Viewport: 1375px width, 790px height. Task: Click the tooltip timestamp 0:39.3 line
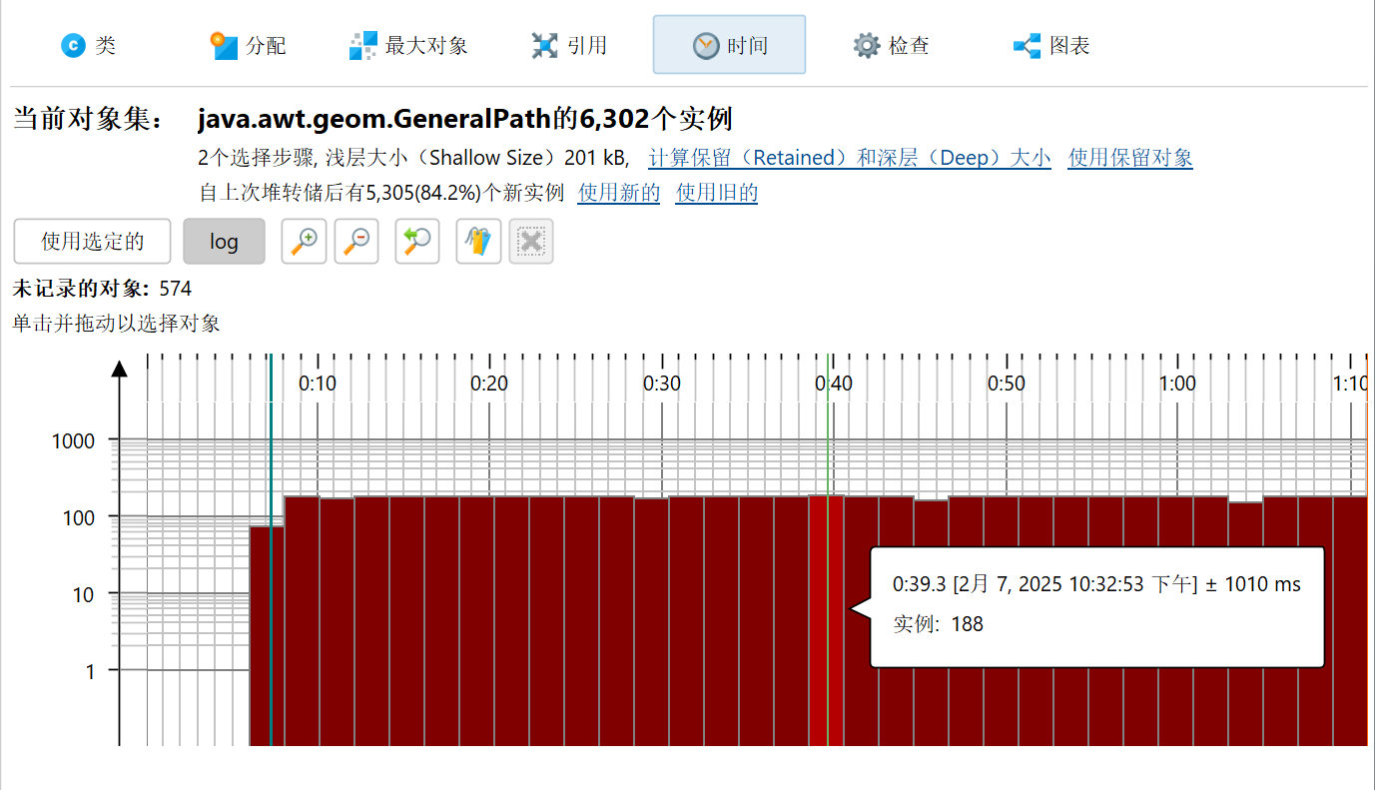[x=1096, y=584]
